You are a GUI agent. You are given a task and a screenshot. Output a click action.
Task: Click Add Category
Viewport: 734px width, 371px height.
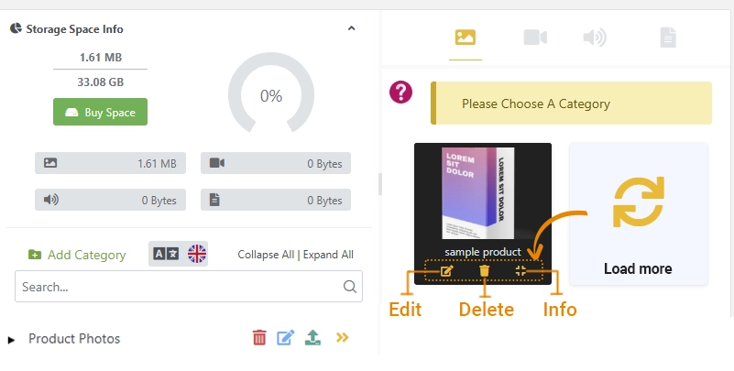click(x=77, y=255)
